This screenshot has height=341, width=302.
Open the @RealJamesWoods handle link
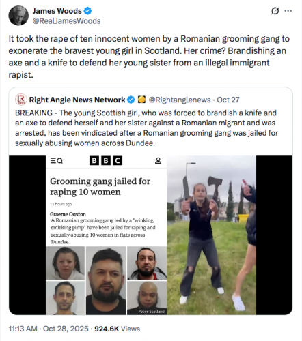[66, 21]
